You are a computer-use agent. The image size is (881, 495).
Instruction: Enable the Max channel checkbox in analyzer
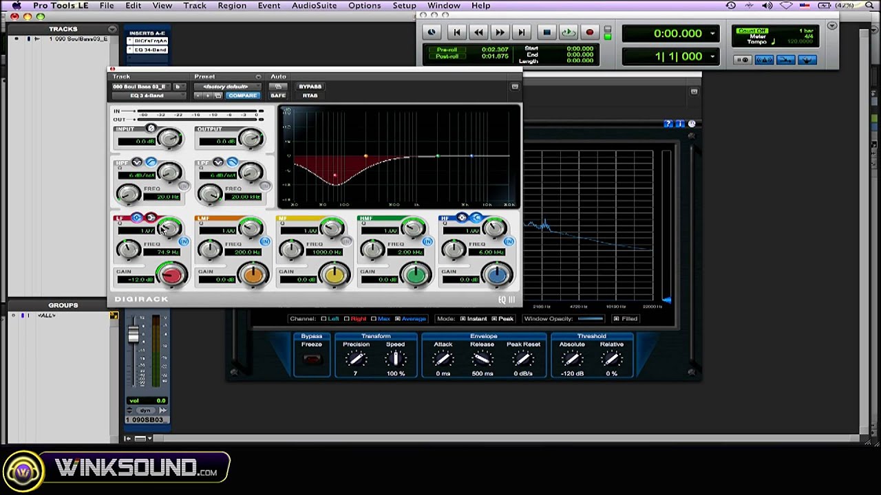pos(374,319)
